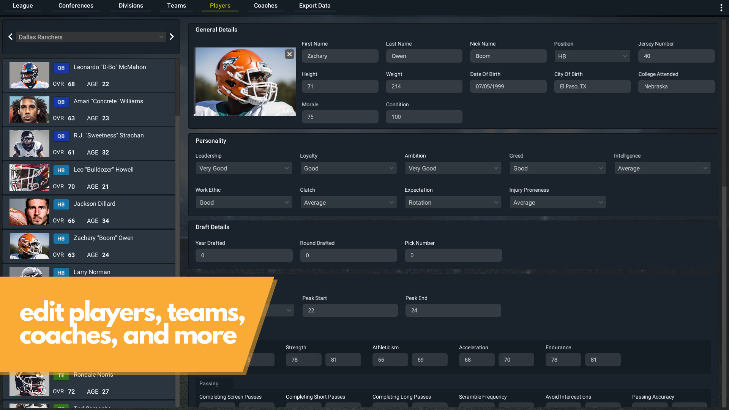
Task: Click the player list scrollbar
Action: [177, 87]
